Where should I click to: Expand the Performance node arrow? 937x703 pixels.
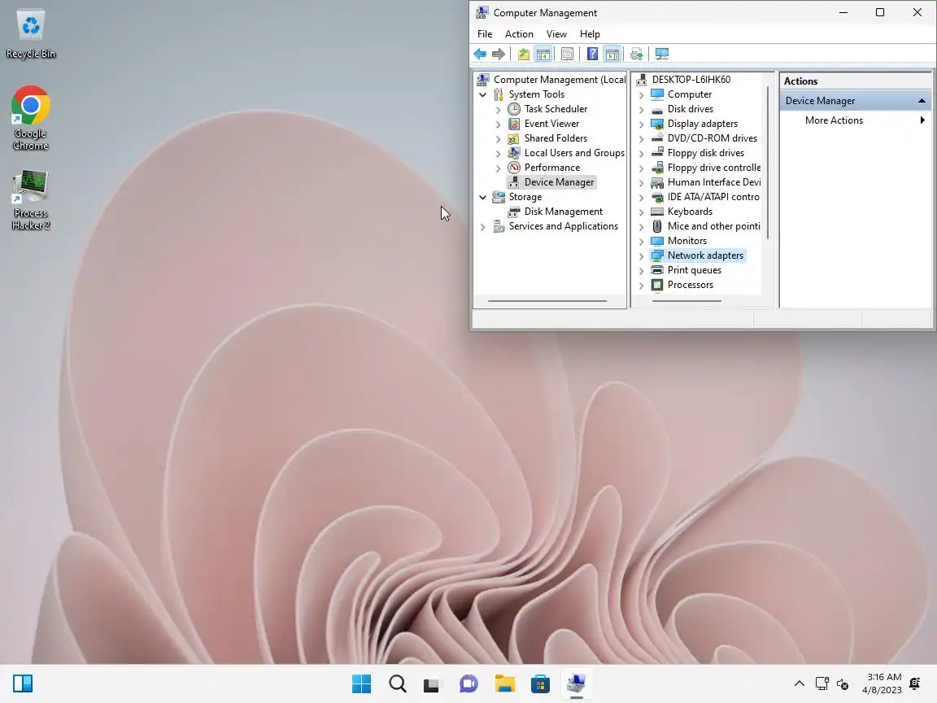tap(499, 168)
